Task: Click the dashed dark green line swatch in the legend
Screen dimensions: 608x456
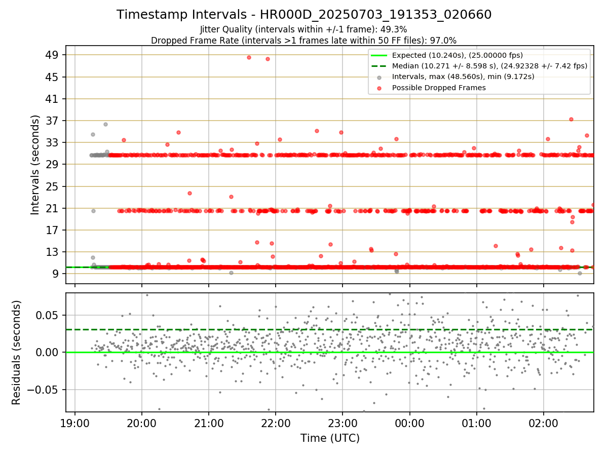Action: click(x=379, y=66)
